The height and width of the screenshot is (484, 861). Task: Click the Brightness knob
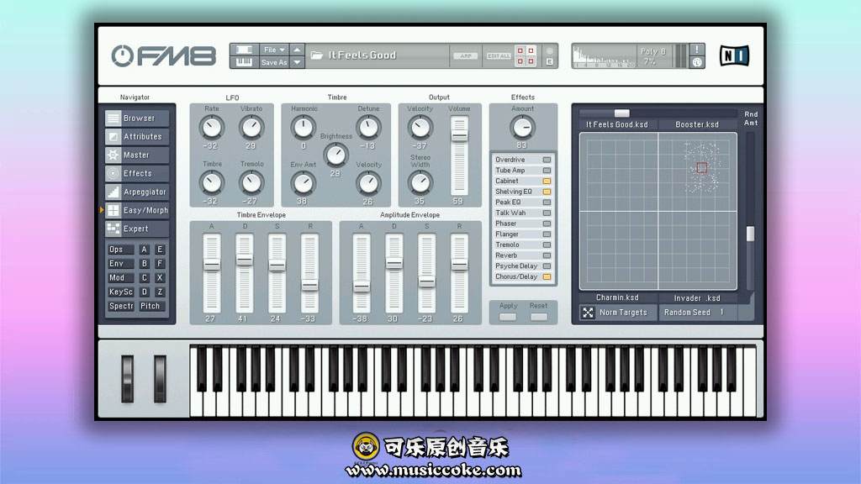click(335, 155)
